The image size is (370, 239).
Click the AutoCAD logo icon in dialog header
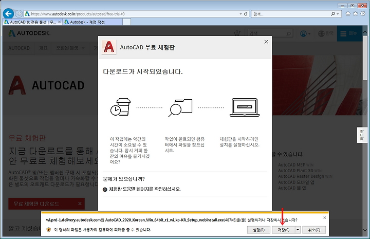point(109,47)
